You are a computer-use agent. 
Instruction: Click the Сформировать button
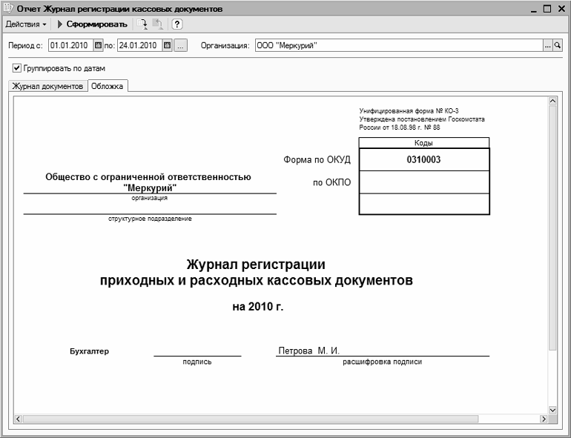pyautogui.click(x=92, y=24)
